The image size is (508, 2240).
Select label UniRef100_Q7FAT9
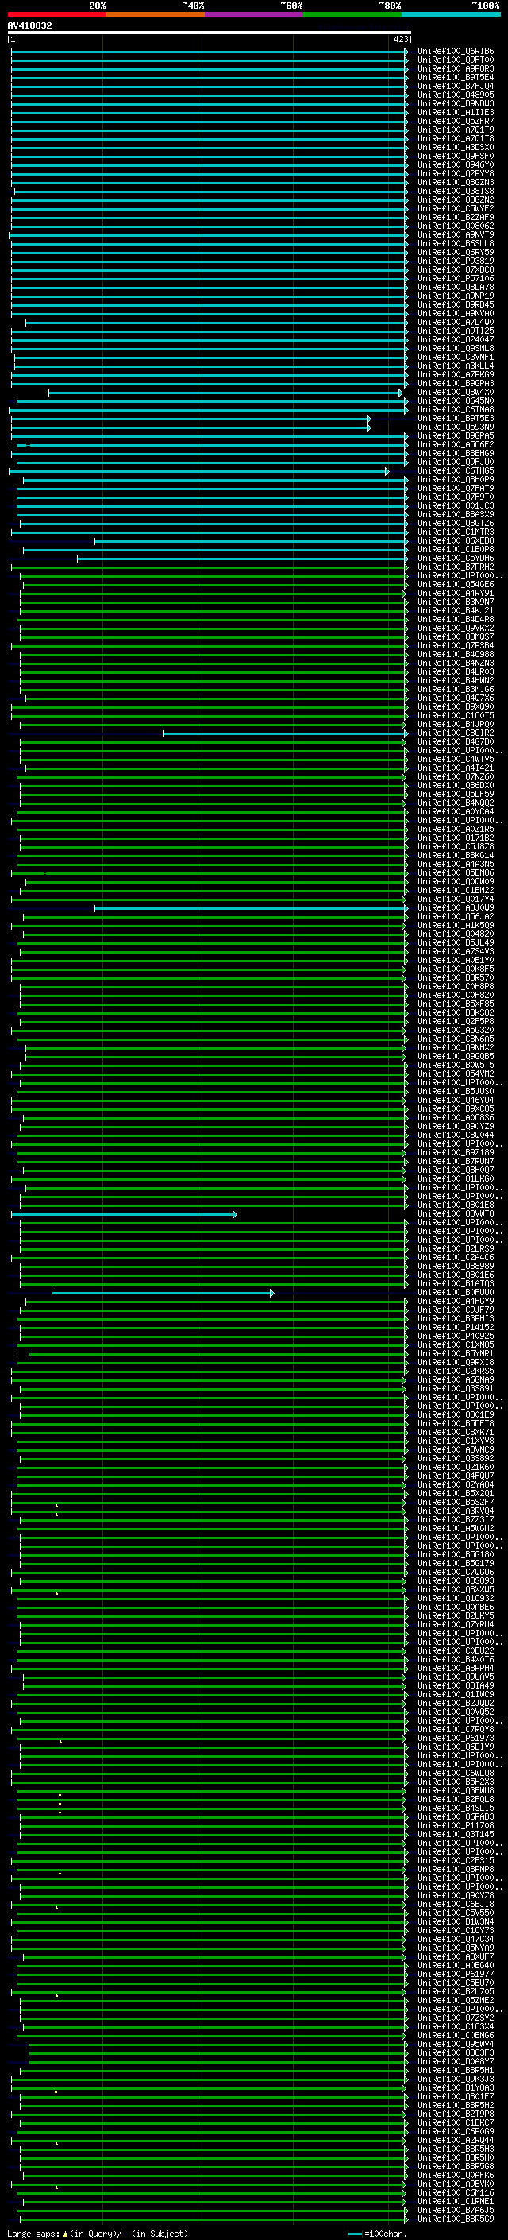coord(456,488)
